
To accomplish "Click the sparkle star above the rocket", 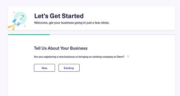I will [x=14, y=12].
